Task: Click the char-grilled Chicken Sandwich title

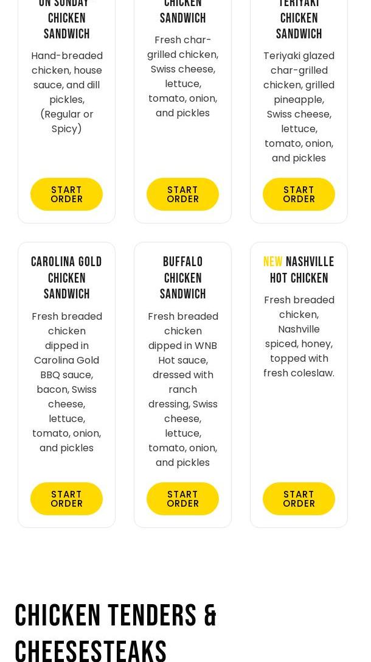Action: point(182,12)
